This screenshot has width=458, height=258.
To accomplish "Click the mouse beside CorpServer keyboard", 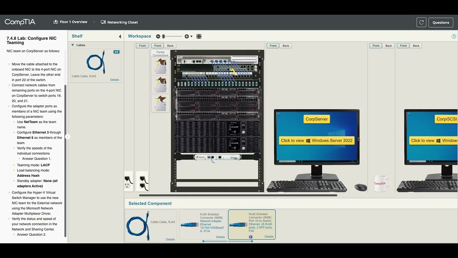I will click(361, 187).
